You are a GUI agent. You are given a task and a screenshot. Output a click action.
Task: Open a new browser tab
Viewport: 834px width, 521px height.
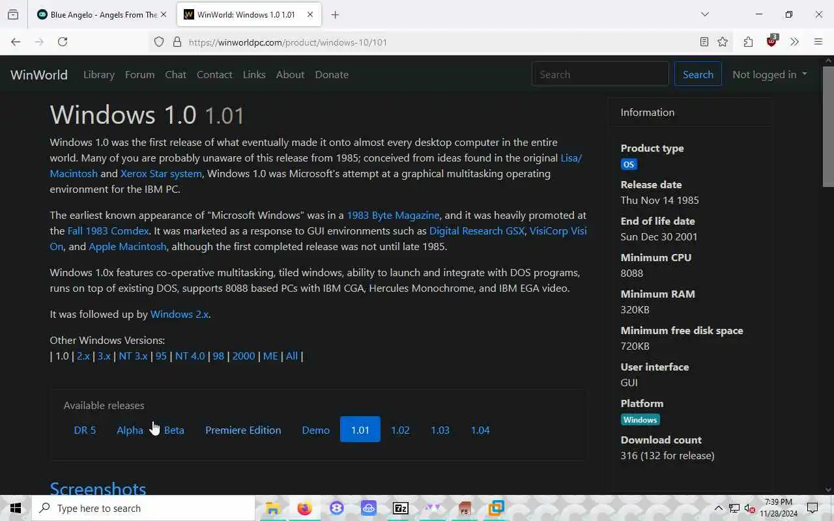pos(335,14)
